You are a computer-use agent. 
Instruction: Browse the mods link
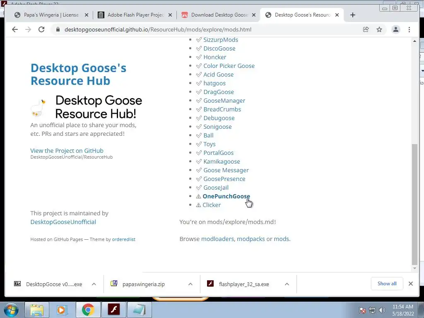[282, 239]
